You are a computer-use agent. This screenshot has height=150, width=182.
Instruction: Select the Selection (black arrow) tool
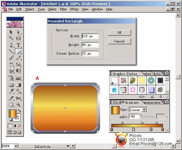(x=11, y=32)
